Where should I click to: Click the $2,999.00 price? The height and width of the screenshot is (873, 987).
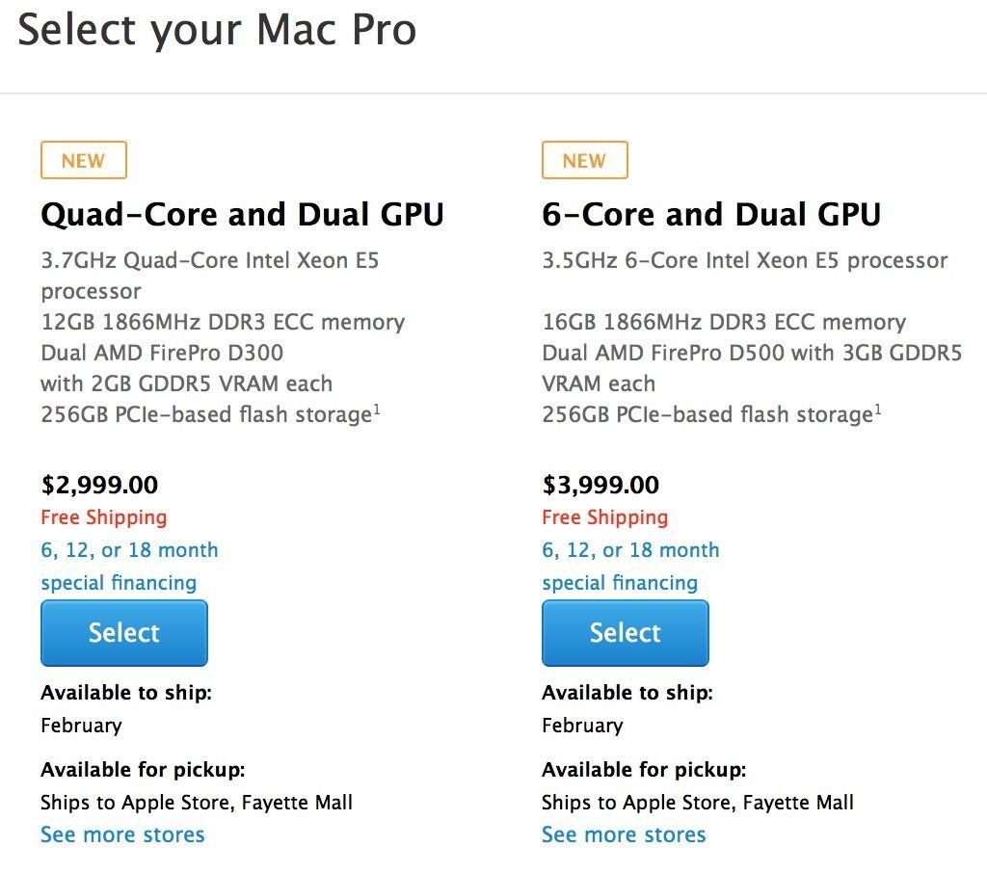[x=99, y=485]
